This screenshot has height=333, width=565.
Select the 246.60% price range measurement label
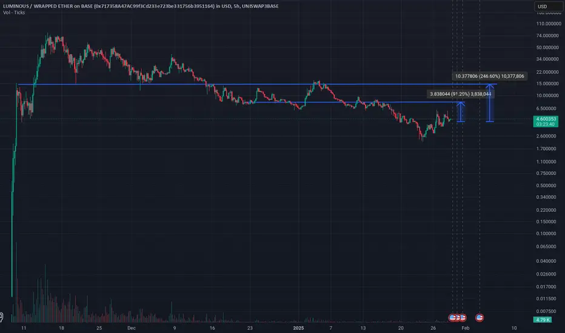pyautogui.click(x=489, y=76)
